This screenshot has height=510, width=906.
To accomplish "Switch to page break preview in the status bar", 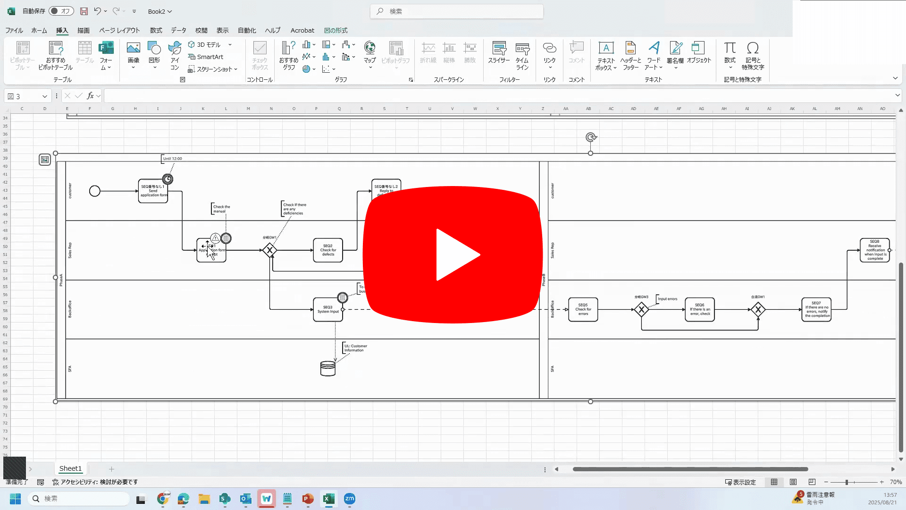I will tap(812, 482).
